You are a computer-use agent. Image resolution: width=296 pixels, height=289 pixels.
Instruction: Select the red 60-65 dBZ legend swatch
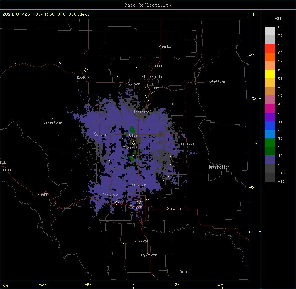click(x=270, y=48)
